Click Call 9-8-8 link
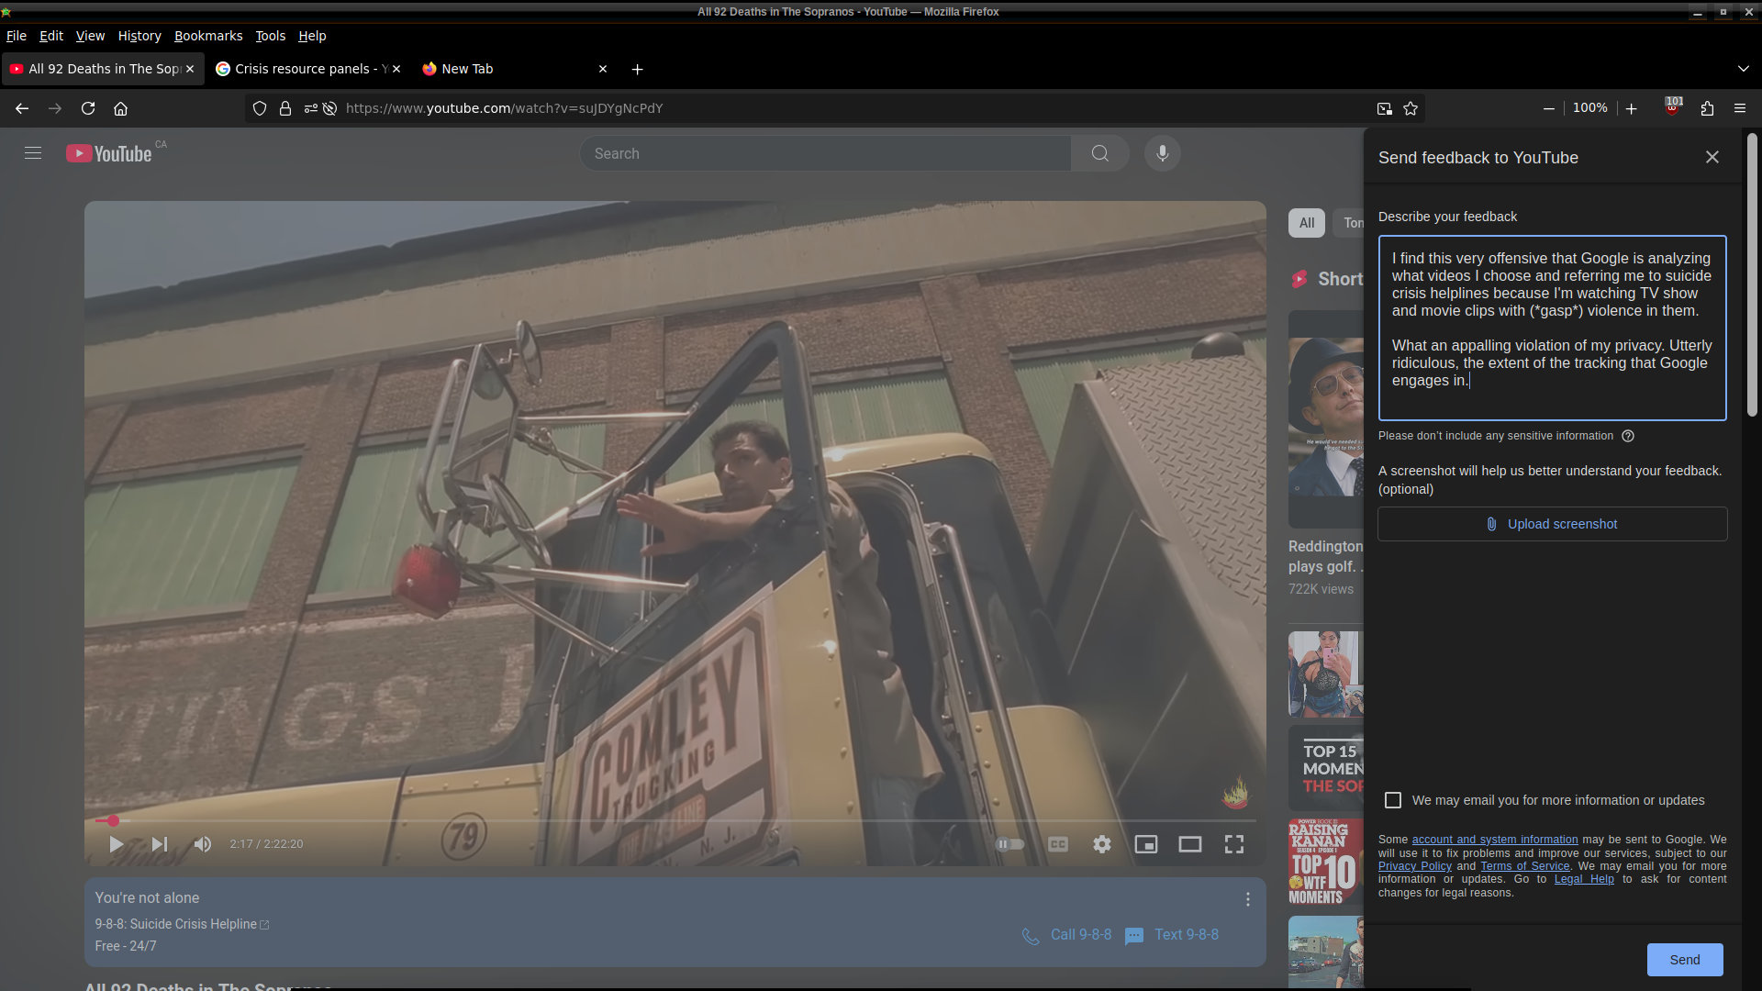This screenshot has width=1762, height=991. pyautogui.click(x=1066, y=935)
